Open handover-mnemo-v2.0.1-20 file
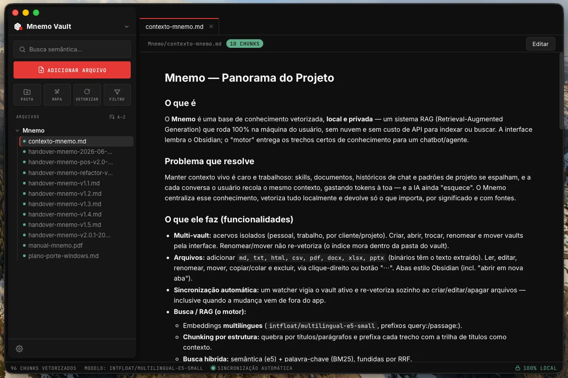568x378 pixels. pos(77,235)
